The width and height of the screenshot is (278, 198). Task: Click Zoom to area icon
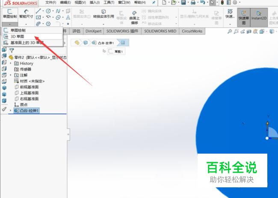236,32
